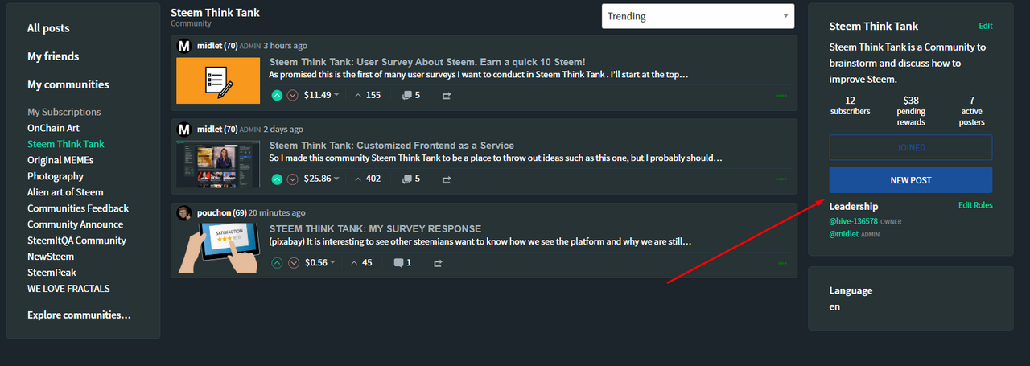Image resolution: width=1030 pixels, height=366 pixels.
Task: Open more options dots on Customized Frontend post
Action: 781,179
